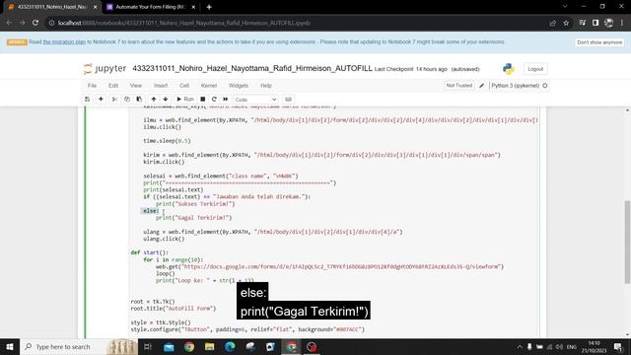This screenshot has height=355, width=631.
Task: Rename notebook by clicking its title
Action: (x=252, y=68)
